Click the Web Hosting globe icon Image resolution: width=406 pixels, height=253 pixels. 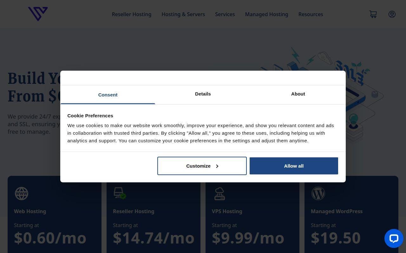coord(22,193)
